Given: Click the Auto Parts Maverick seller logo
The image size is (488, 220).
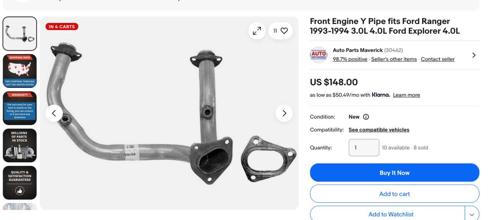Looking at the screenshot, I should (x=318, y=55).
